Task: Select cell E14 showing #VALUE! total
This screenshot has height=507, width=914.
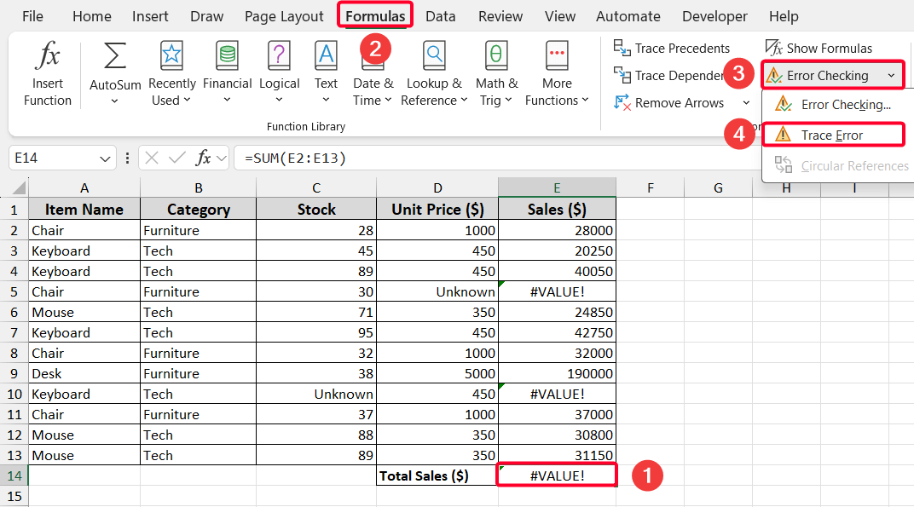Action: [x=556, y=475]
